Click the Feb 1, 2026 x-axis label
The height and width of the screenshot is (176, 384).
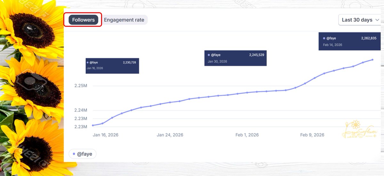pyautogui.click(x=247, y=135)
